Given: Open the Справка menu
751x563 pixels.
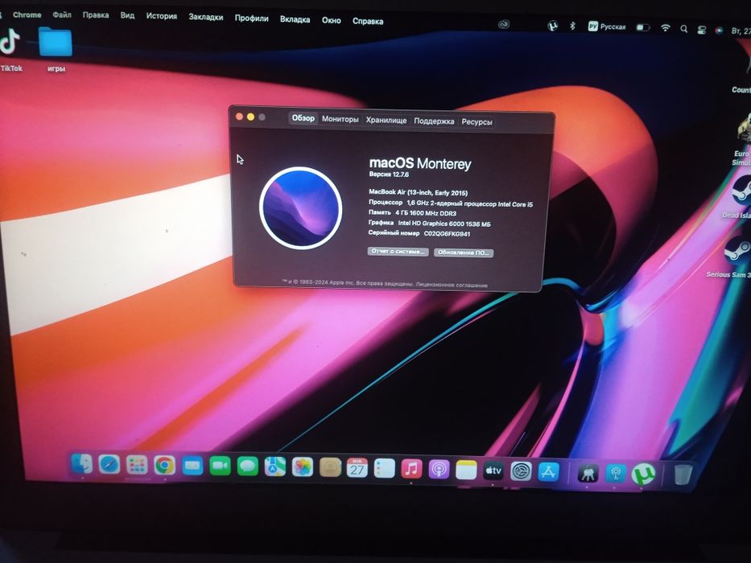Looking at the screenshot, I should tap(367, 21).
